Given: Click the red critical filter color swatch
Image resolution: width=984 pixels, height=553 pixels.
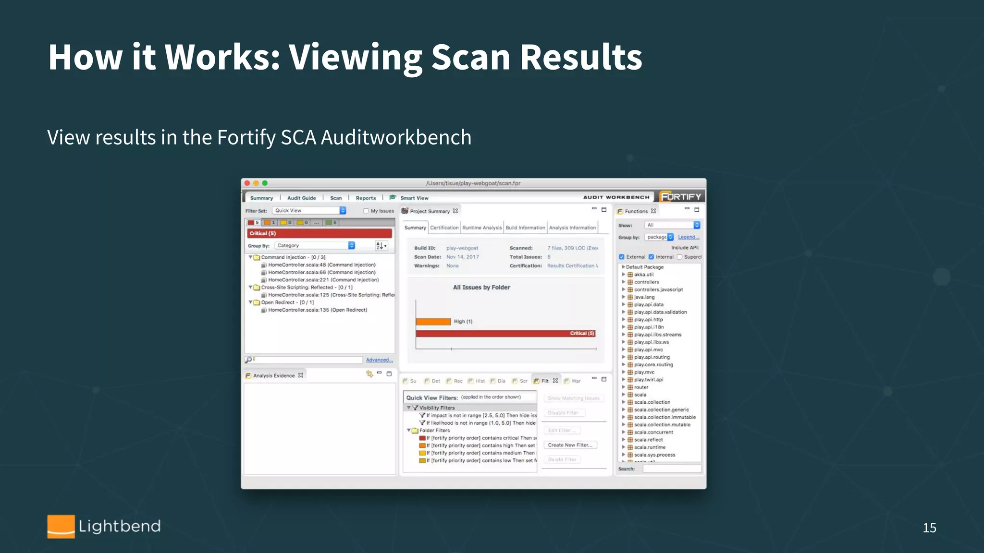Looking at the screenshot, I should (x=422, y=438).
